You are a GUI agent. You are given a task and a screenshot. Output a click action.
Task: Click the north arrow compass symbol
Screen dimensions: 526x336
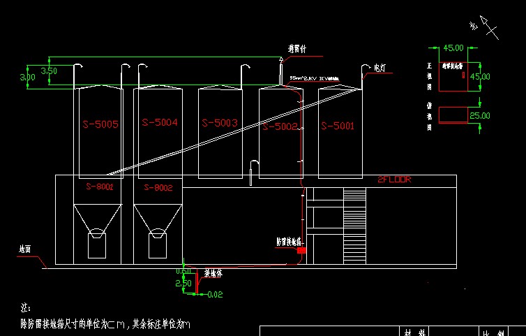(x=490, y=27)
